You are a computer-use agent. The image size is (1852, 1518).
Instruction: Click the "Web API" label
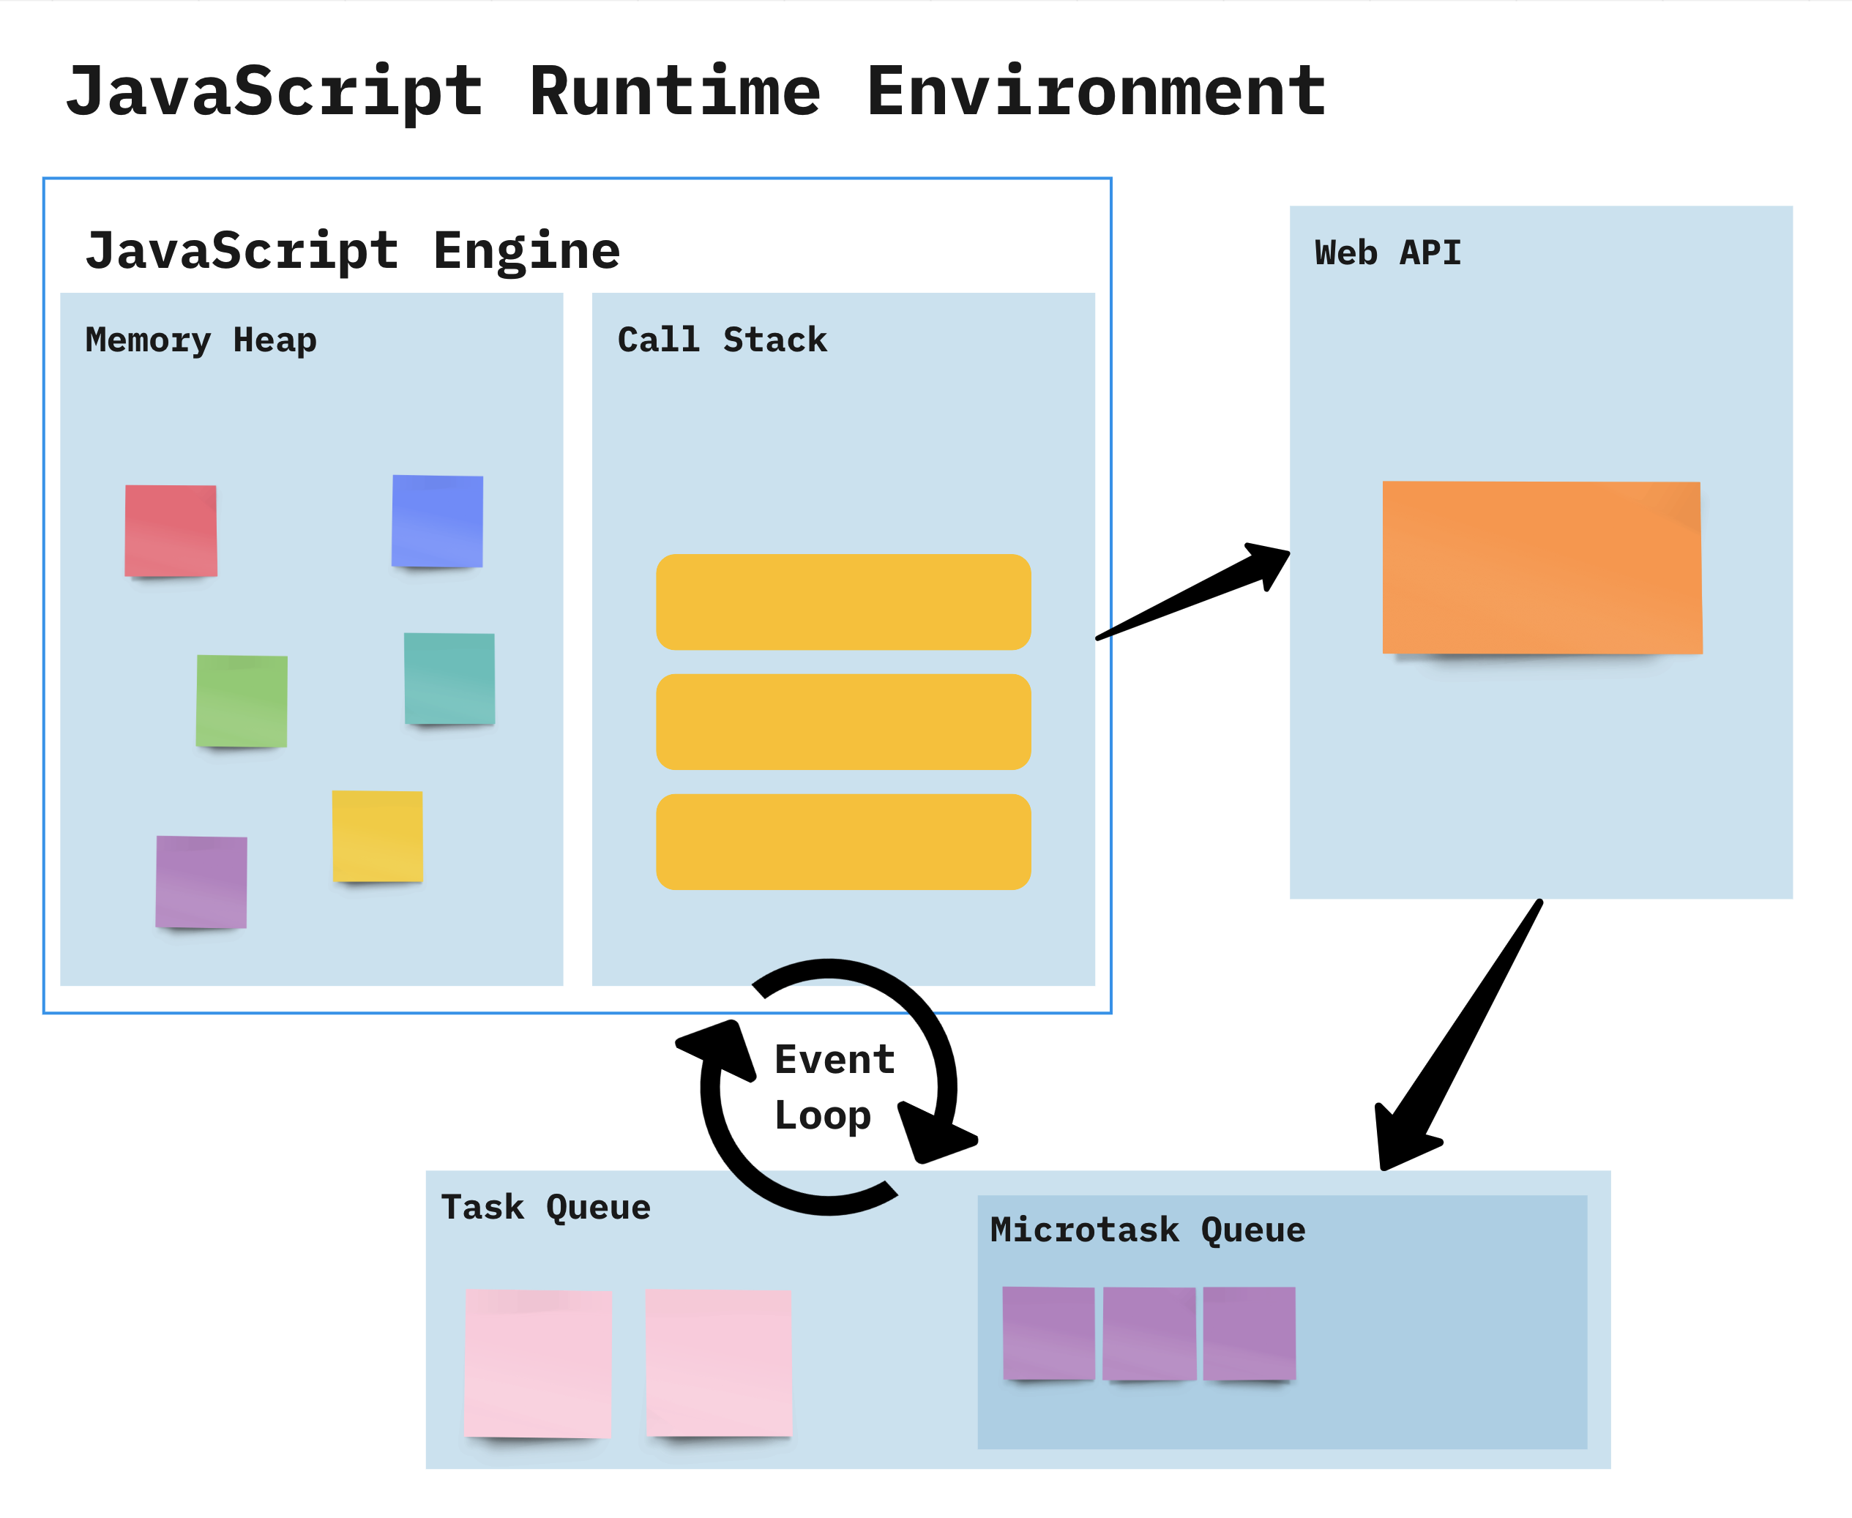coord(1388,253)
